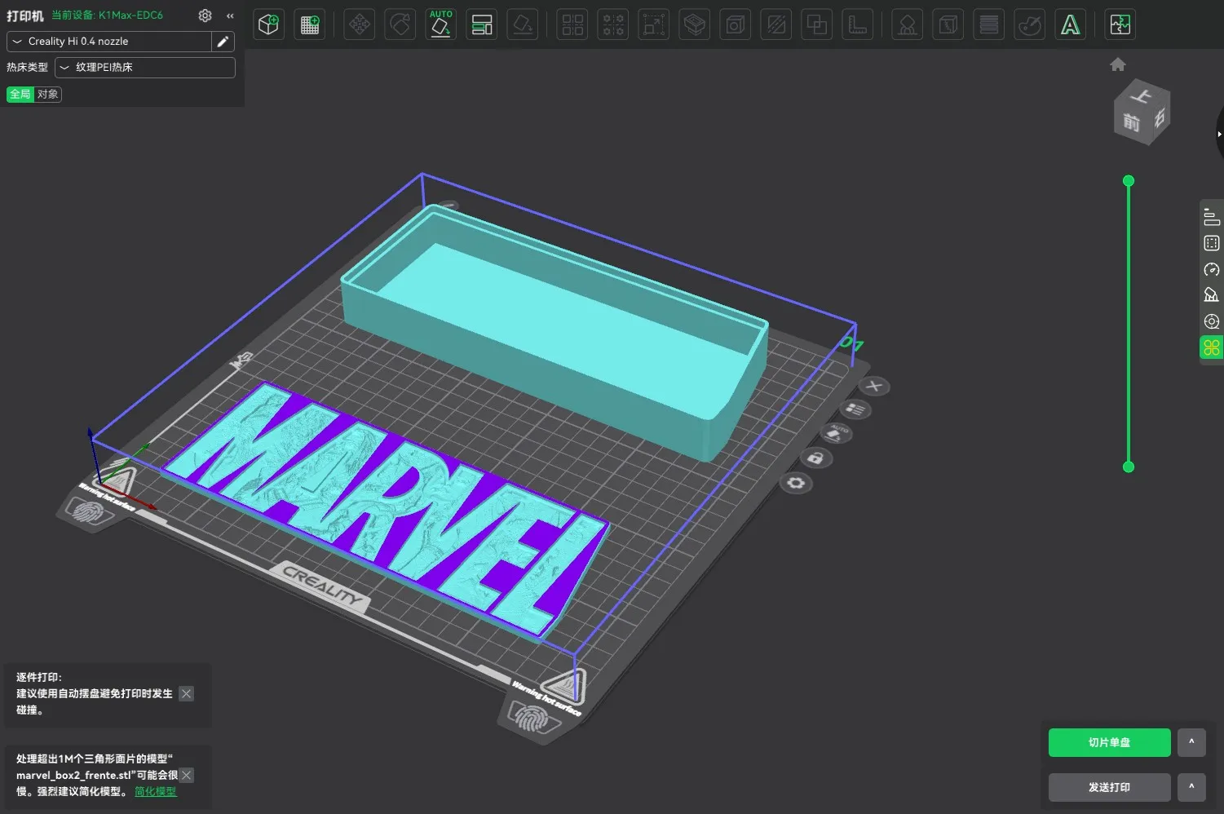Switch to Object (对象) settings toggle

click(x=48, y=95)
